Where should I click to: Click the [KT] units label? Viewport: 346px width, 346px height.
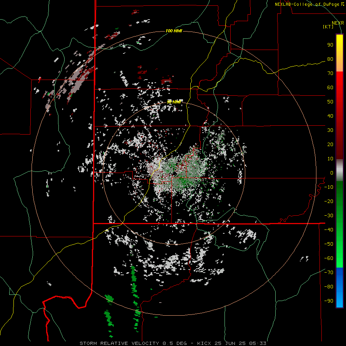328,27
